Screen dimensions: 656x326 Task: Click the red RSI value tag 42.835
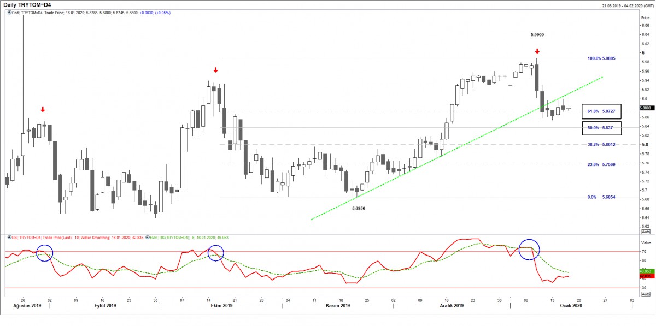tap(646, 276)
